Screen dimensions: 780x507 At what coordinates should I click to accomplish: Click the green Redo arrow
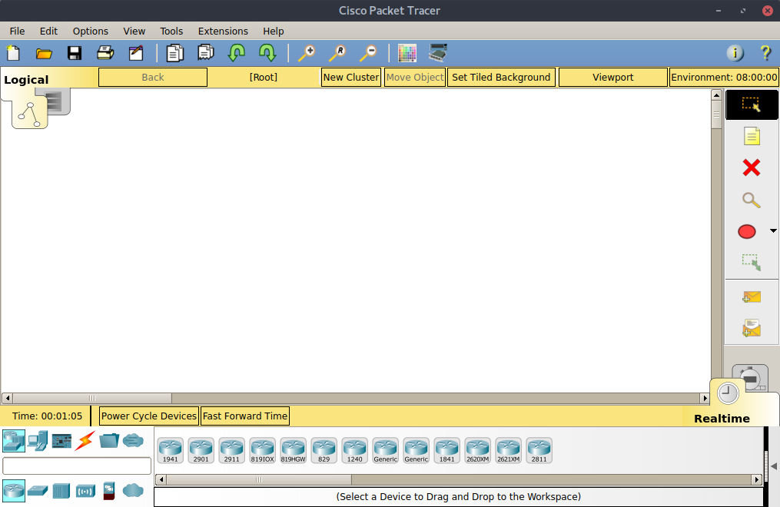(x=267, y=53)
